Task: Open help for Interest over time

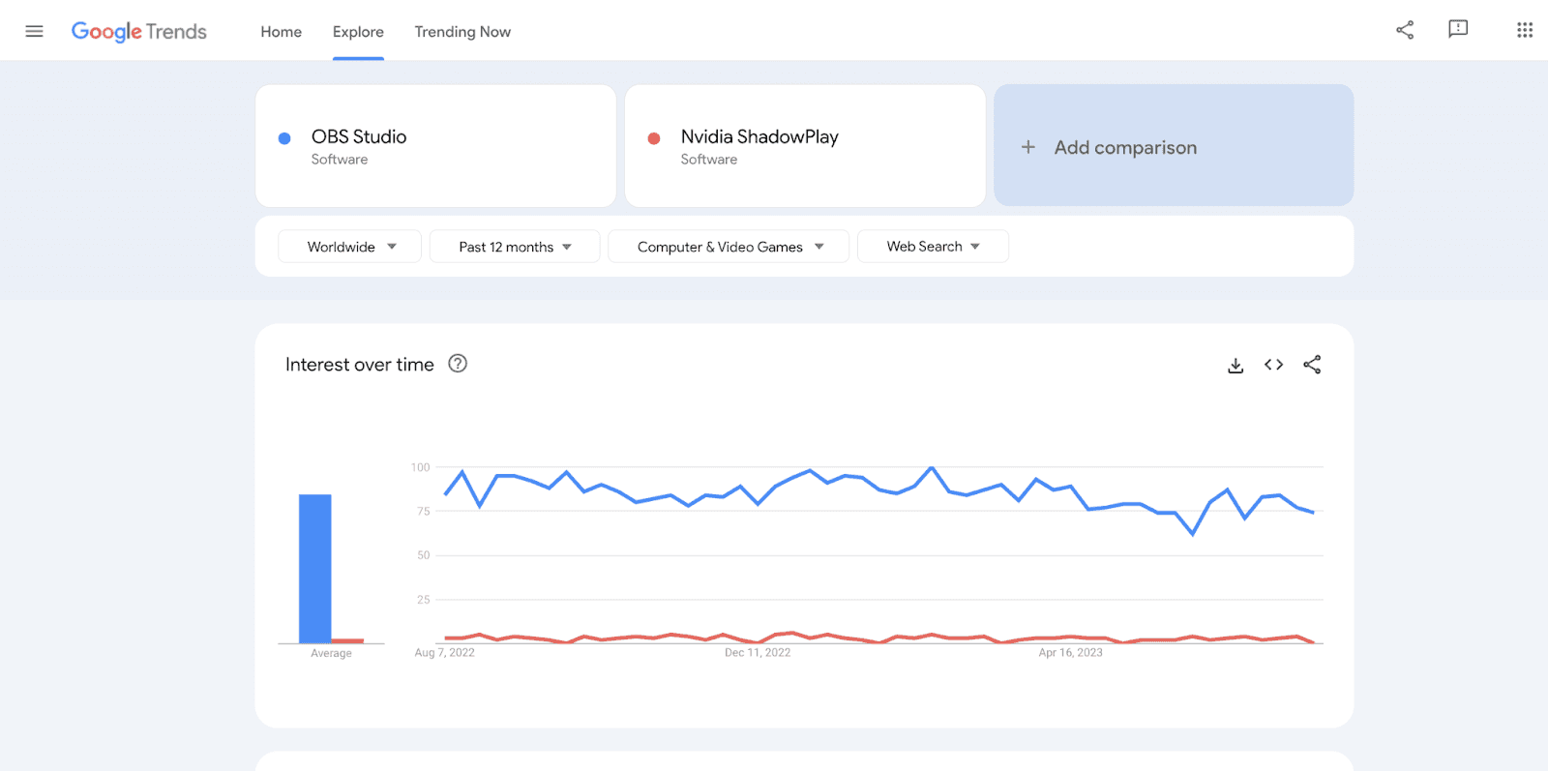Action: tap(458, 364)
